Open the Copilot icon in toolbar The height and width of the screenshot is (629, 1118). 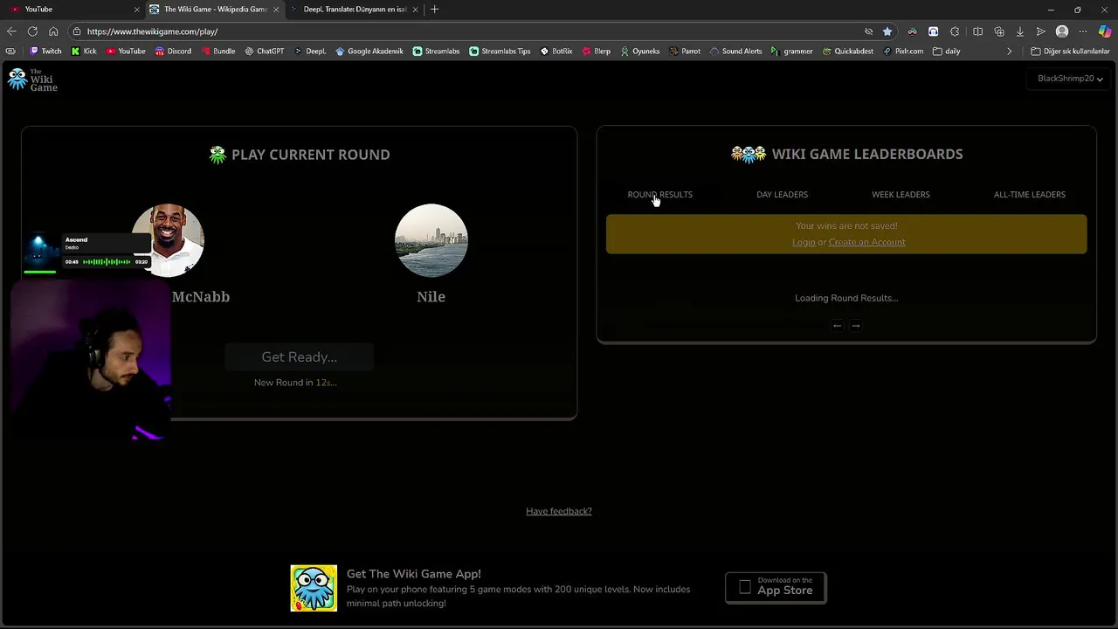pos(1105,31)
